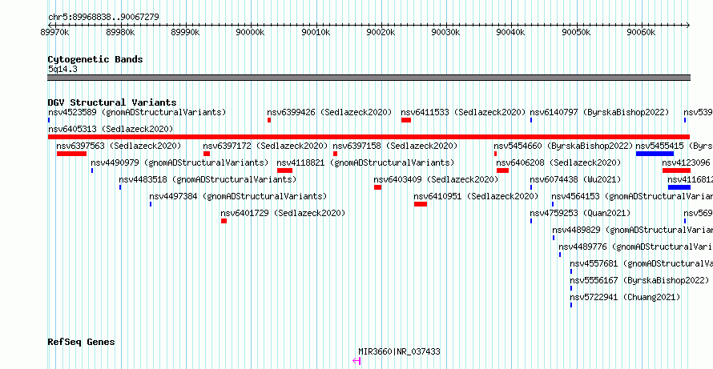Open nsv5722941 (Chuang2021) label

625,297
